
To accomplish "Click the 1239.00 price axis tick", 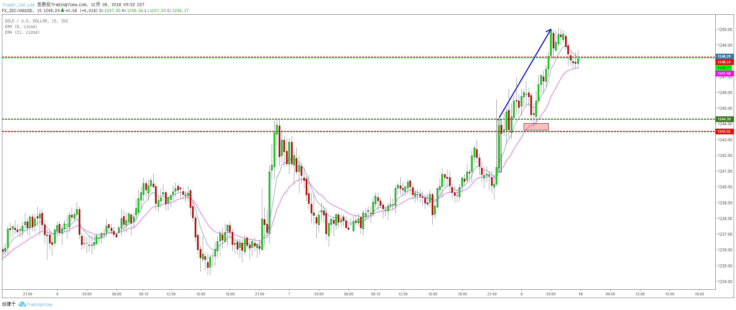I will point(725,203).
